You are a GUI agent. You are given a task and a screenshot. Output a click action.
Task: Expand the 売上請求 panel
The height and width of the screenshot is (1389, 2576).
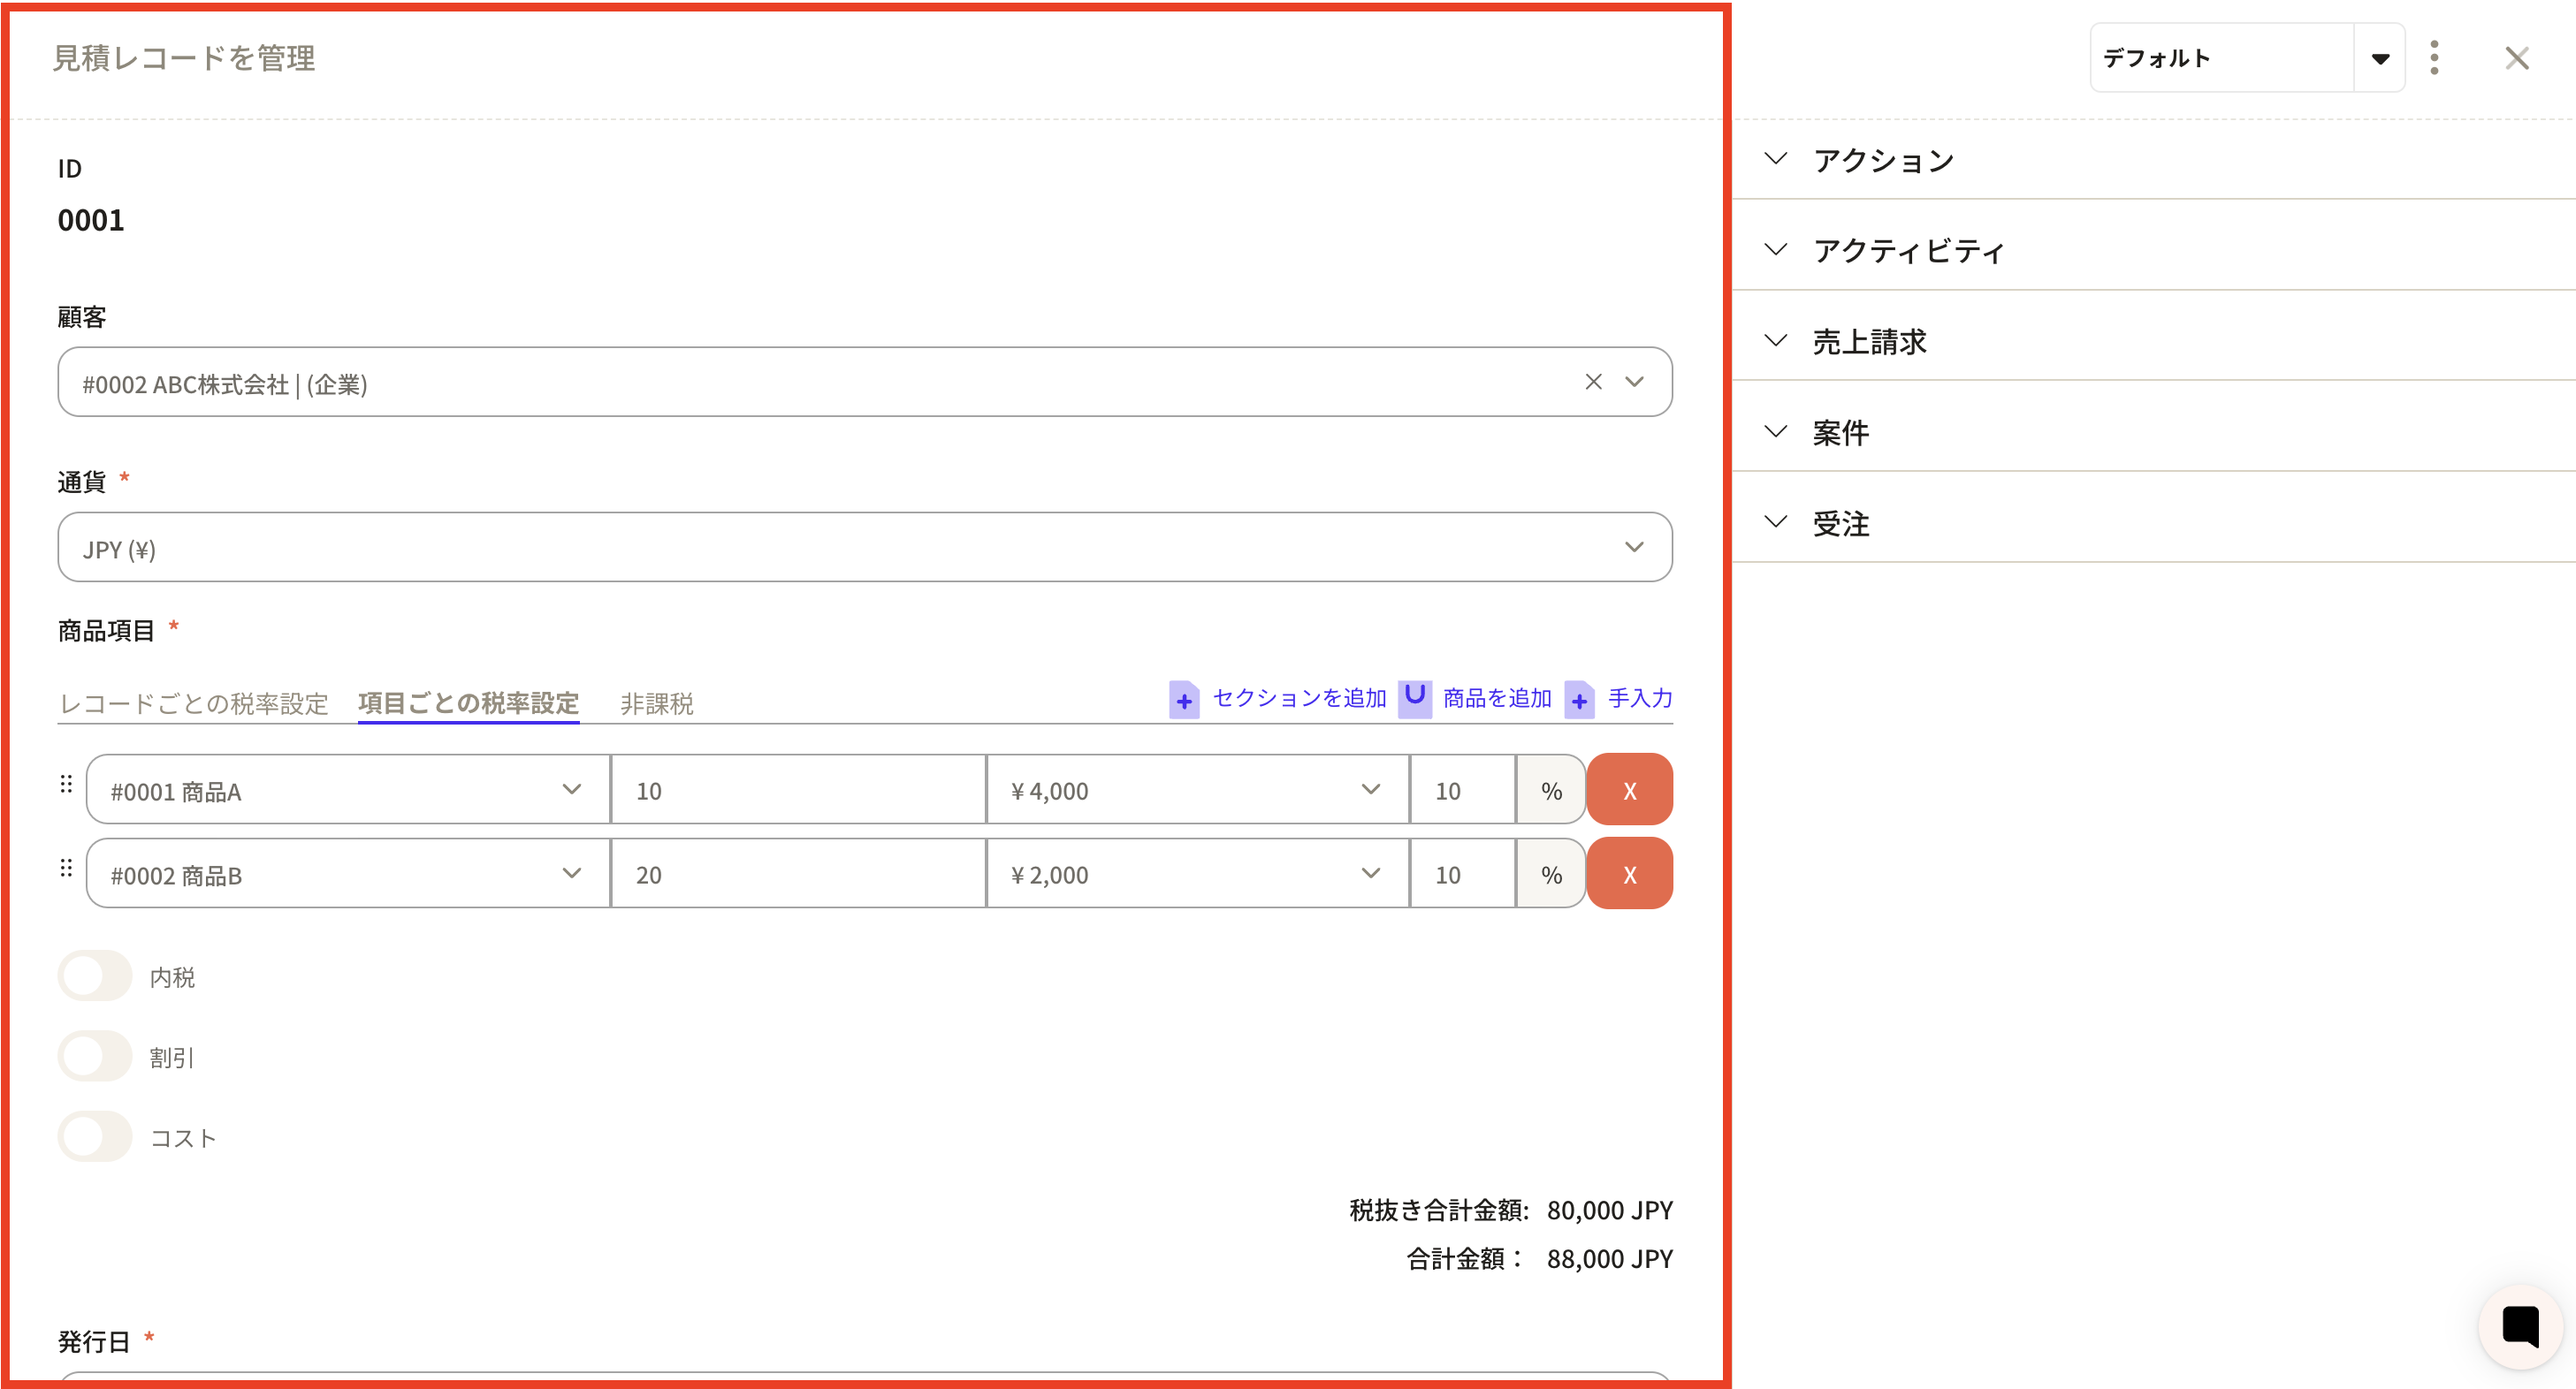point(1868,342)
